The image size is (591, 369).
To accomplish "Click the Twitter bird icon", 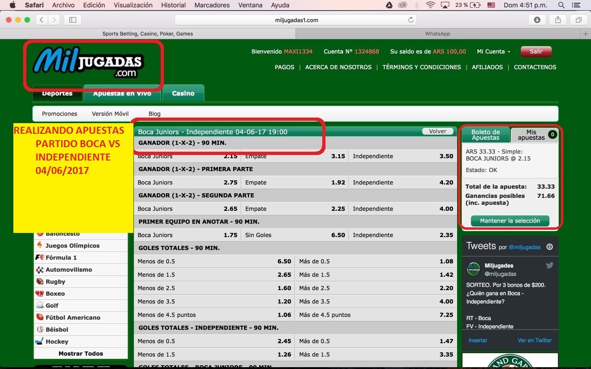I will tap(549, 266).
